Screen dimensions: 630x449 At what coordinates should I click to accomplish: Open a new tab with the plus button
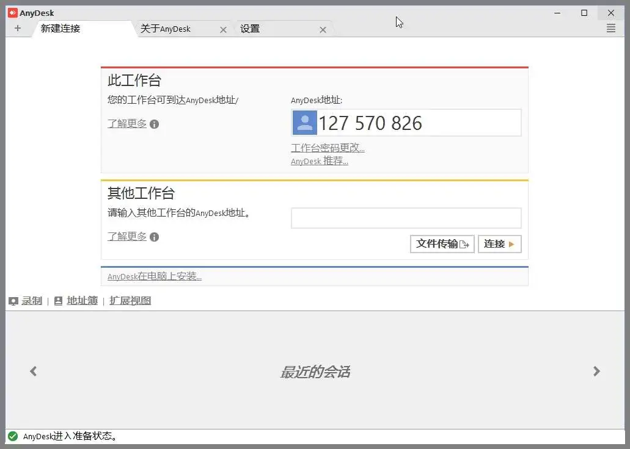[18, 28]
